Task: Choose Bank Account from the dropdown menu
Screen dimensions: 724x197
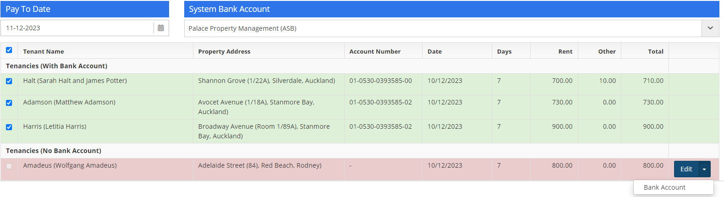Action: click(x=674, y=187)
